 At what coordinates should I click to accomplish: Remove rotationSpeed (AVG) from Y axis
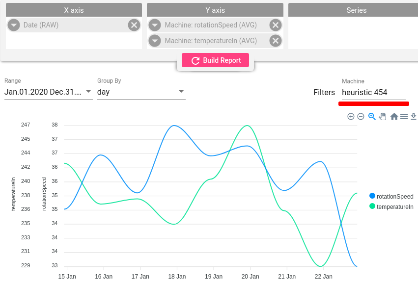pos(276,25)
